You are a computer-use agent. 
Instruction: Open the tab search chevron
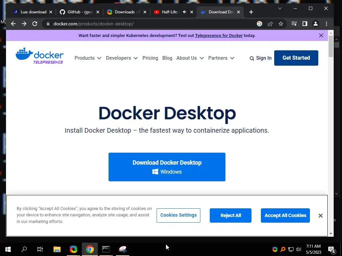pos(280,8)
